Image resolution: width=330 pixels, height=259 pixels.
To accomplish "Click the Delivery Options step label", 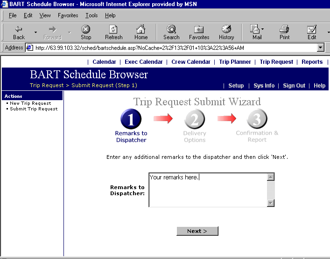I will [x=195, y=136].
